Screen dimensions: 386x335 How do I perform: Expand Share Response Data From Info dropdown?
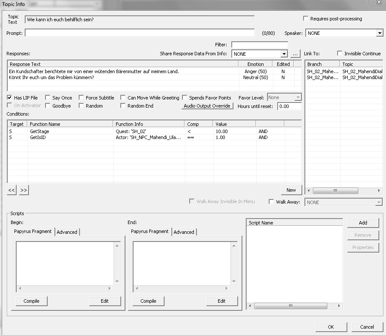pyautogui.click(x=284, y=54)
